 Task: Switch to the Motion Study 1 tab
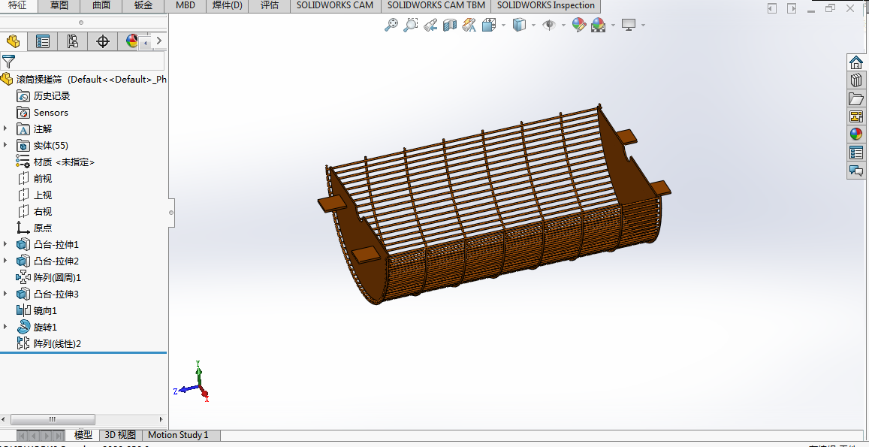pyautogui.click(x=178, y=435)
